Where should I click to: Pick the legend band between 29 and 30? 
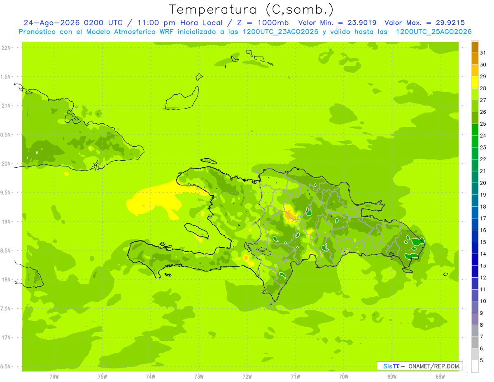click(x=475, y=70)
